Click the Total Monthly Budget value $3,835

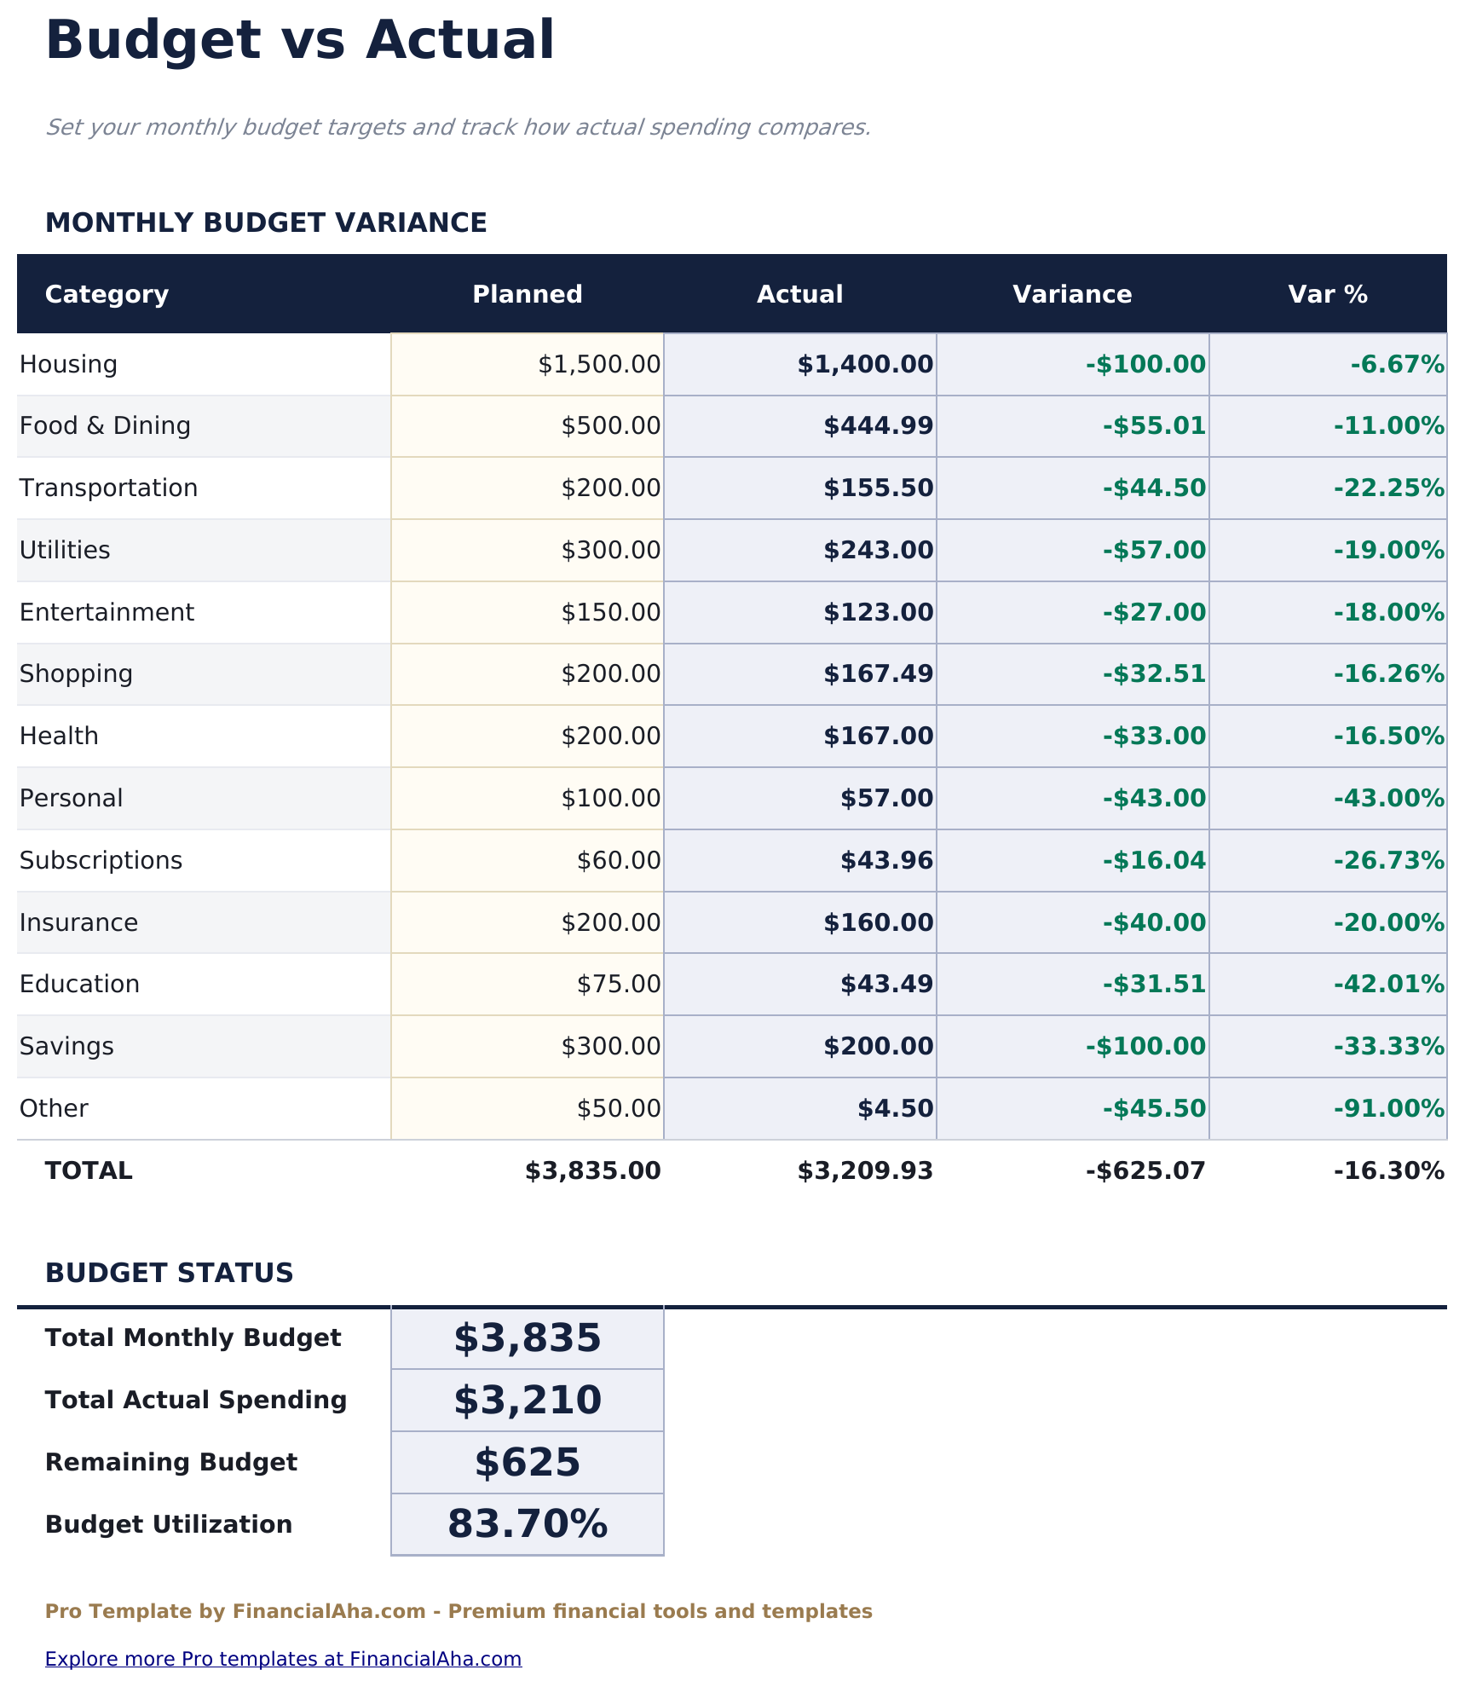(526, 1337)
